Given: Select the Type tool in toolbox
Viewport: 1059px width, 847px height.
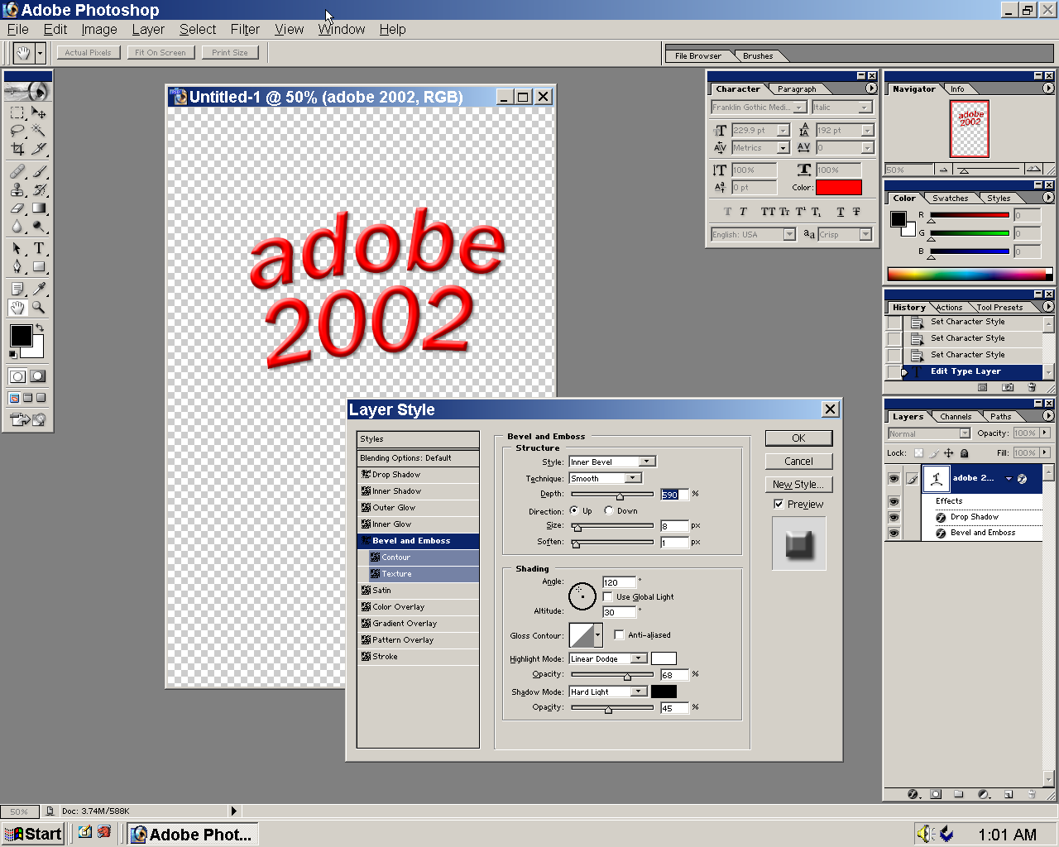Looking at the screenshot, I should pos(39,248).
